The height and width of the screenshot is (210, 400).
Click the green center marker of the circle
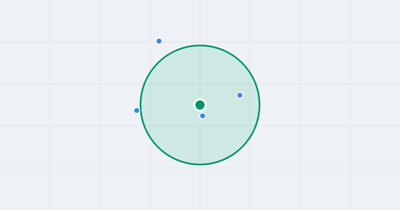pos(200,105)
